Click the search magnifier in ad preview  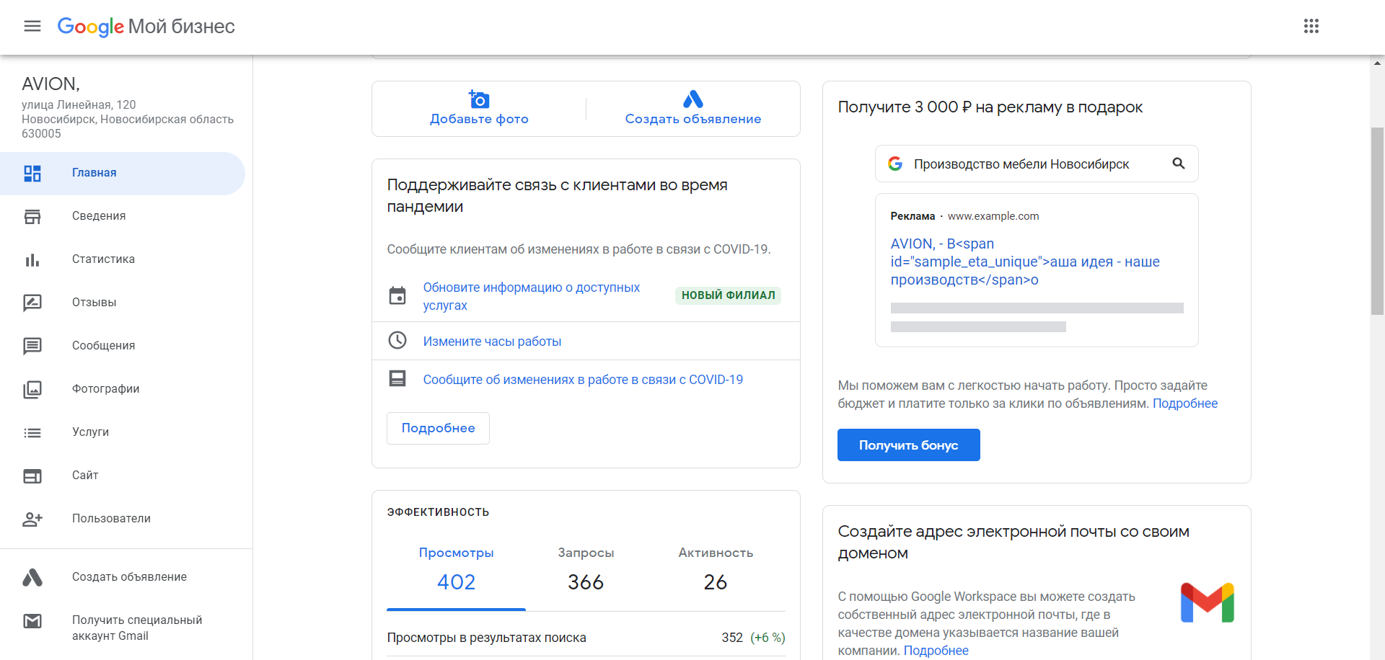[1179, 164]
